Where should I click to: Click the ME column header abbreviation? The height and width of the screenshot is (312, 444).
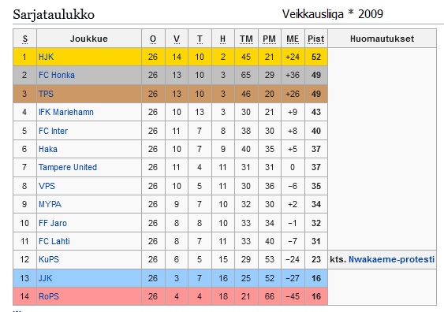coord(293,39)
